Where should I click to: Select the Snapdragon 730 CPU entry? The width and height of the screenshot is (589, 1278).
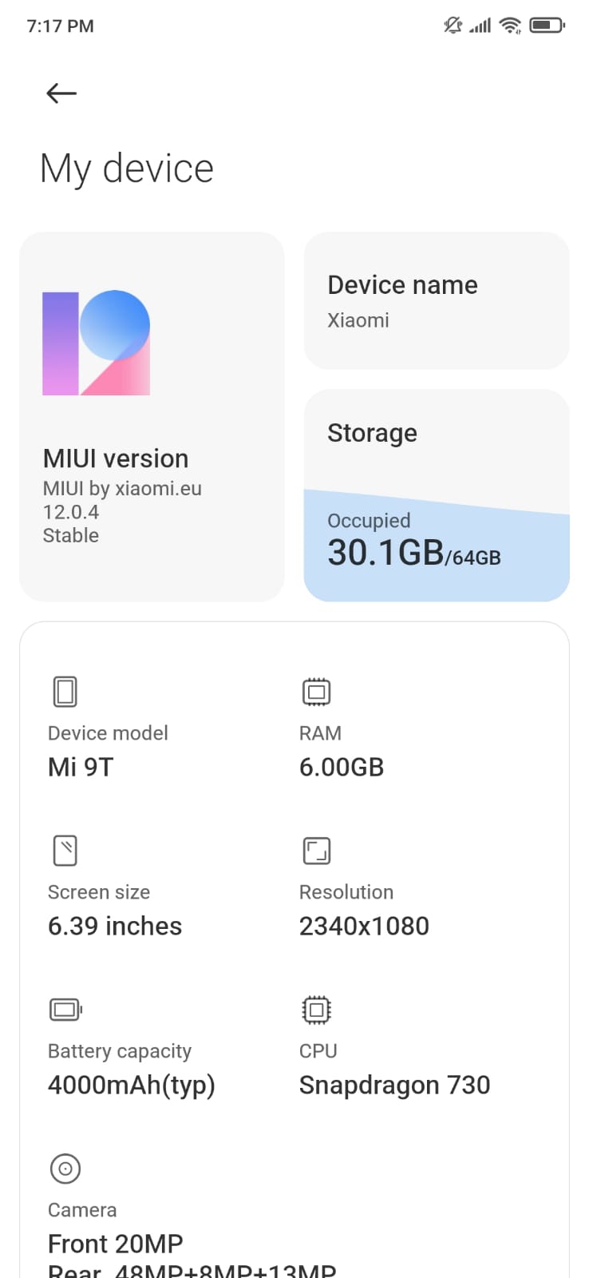point(394,1085)
